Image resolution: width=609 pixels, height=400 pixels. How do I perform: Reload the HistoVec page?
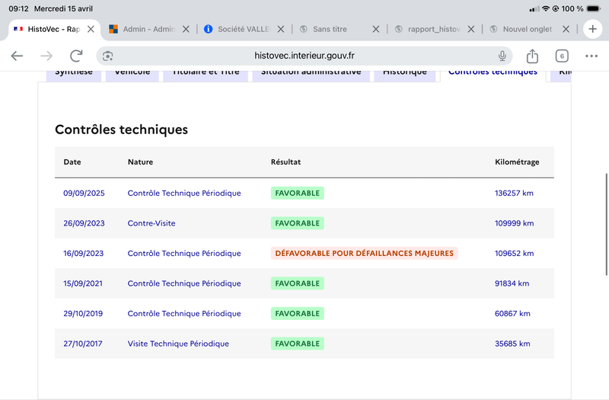pyautogui.click(x=76, y=56)
